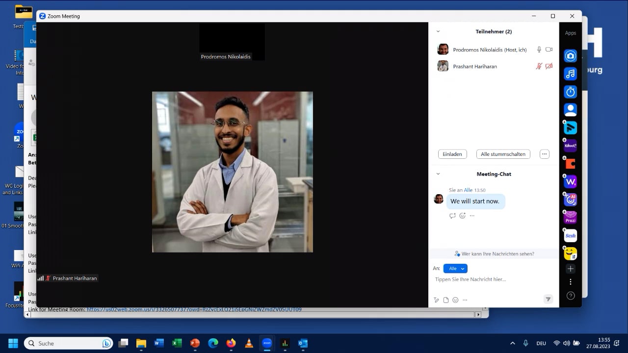The width and height of the screenshot is (628, 353).
Task: Launch the Sesh app from sidebar
Action: [x=570, y=235]
